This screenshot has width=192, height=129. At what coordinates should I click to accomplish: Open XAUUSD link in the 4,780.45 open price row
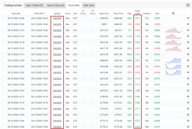[57, 97]
